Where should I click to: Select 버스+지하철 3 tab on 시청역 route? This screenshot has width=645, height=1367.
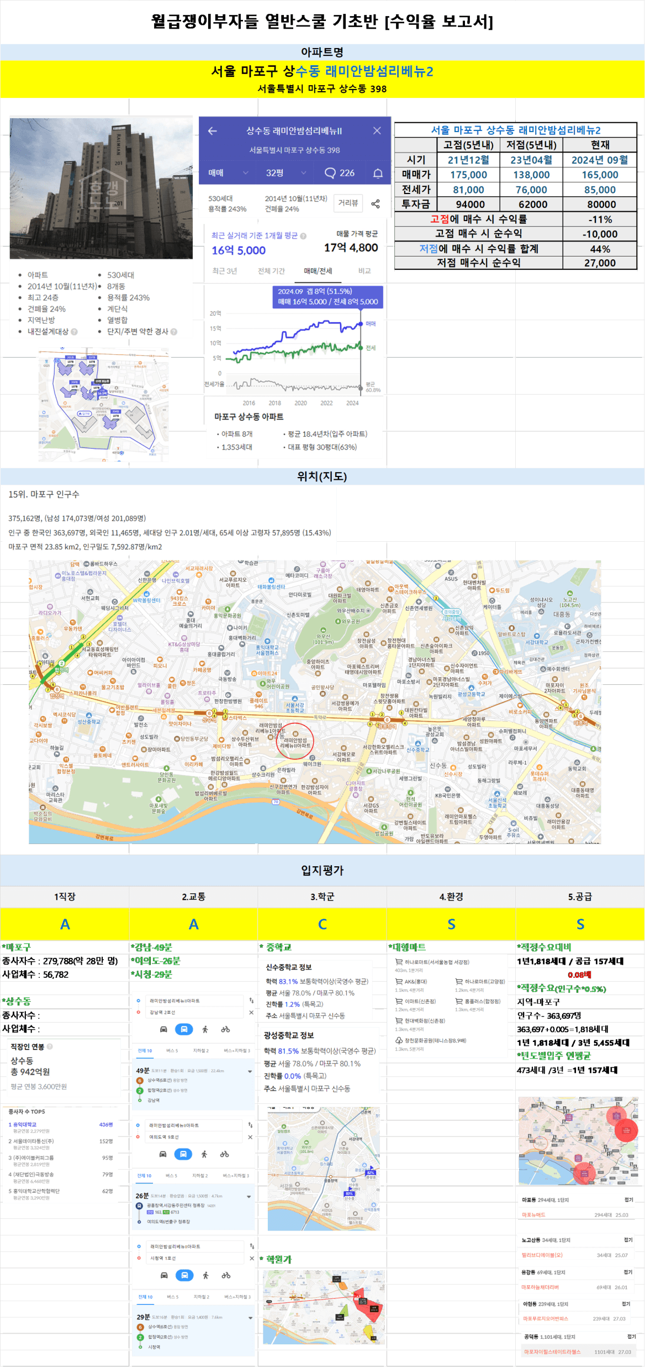click(x=237, y=1296)
